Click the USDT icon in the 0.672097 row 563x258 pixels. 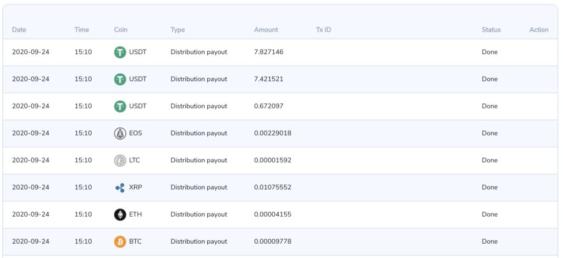[120, 106]
